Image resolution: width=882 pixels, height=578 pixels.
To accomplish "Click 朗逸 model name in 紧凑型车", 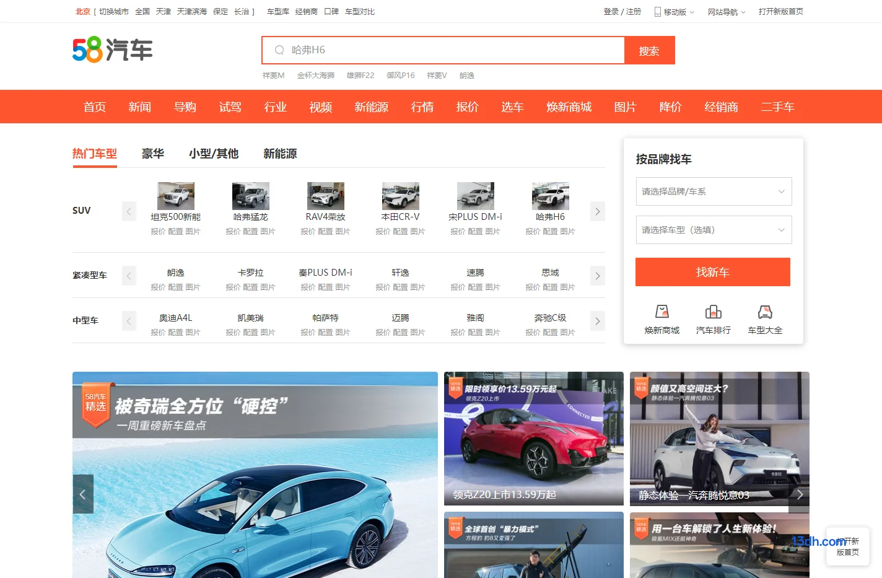I will [176, 273].
